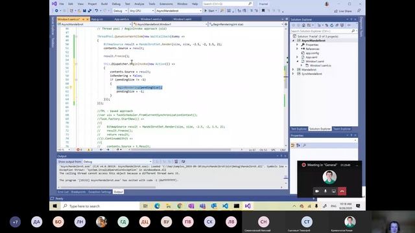The height and width of the screenshot is (233, 415).
Task: Switch to the App.g.cs editor tab
Action: [x=97, y=19]
